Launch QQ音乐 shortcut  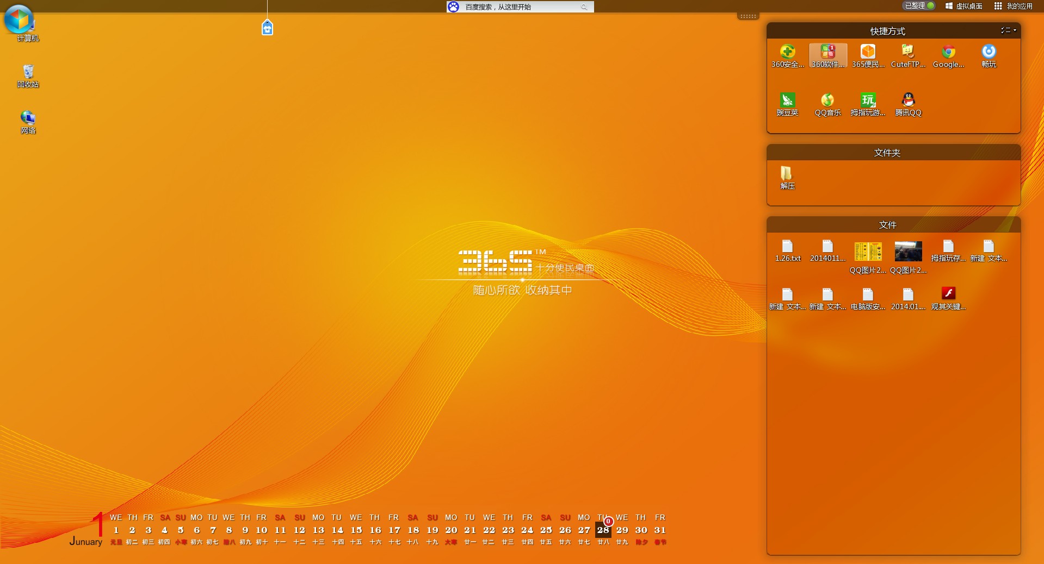[827, 104]
